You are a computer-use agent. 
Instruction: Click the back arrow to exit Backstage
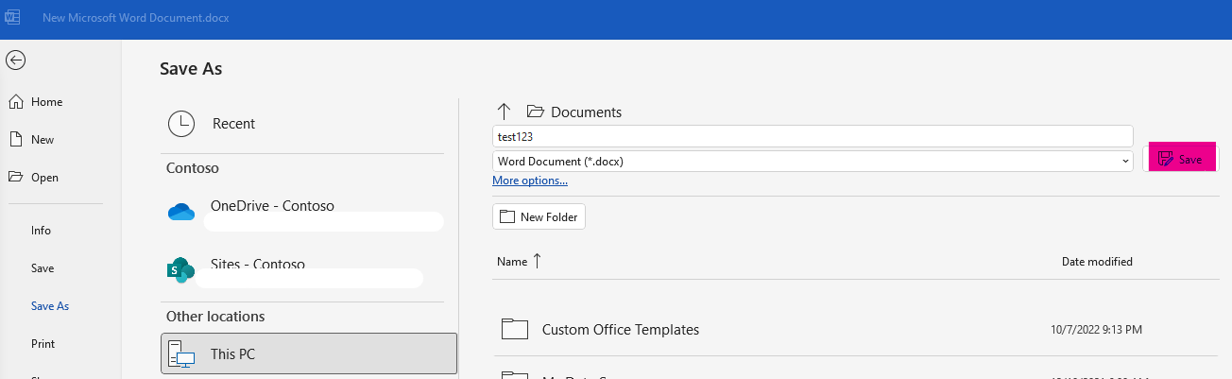[x=15, y=60]
